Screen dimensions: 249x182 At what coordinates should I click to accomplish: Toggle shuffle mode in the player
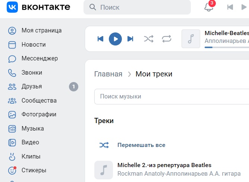tap(149, 39)
